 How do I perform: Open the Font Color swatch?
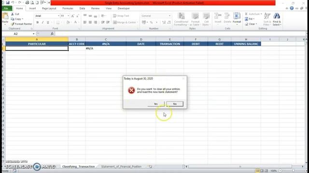(x=75, y=23)
